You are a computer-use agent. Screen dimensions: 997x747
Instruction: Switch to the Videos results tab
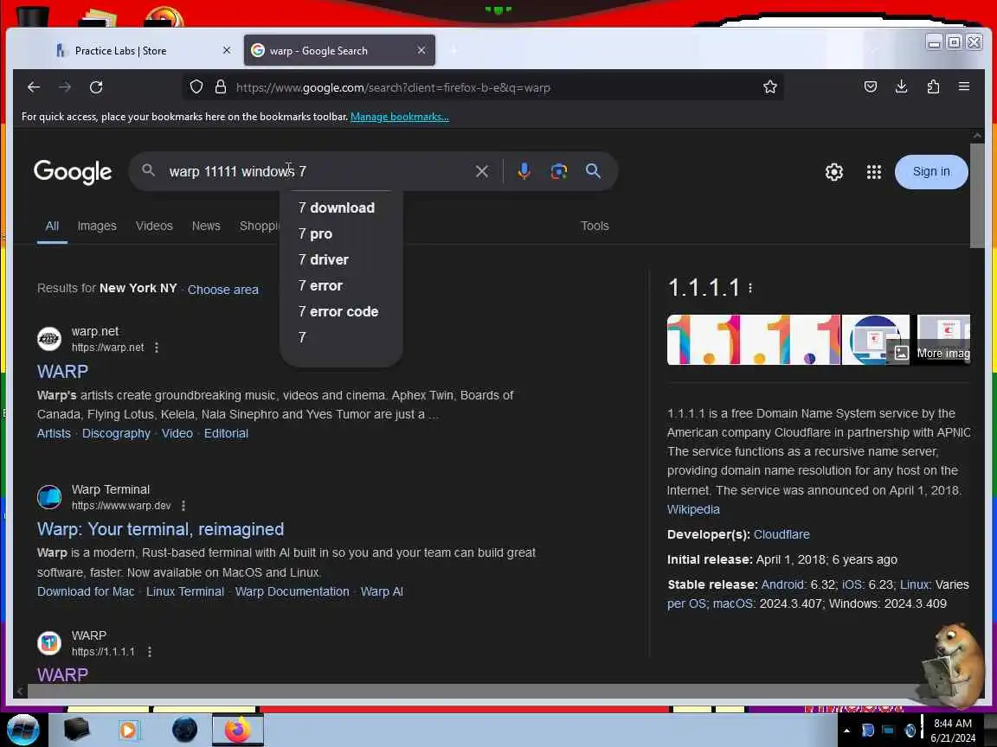pos(154,227)
